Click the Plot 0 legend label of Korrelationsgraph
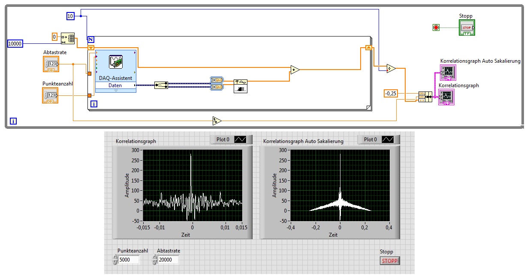Viewport: 530px width, 277px height. pyautogui.click(x=223, y=140)
